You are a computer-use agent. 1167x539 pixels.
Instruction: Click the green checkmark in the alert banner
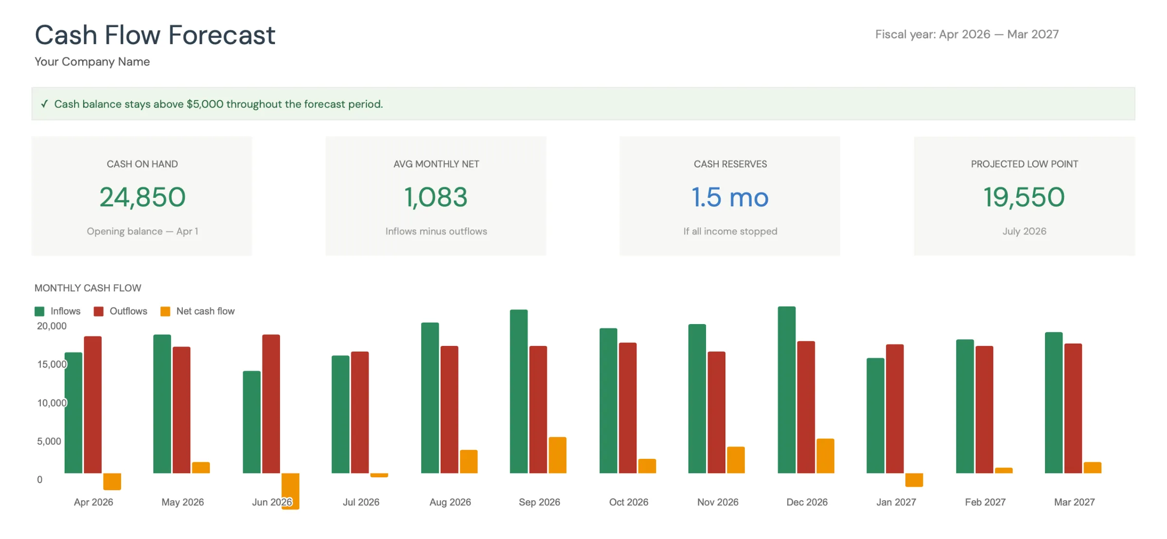[45, 104]
